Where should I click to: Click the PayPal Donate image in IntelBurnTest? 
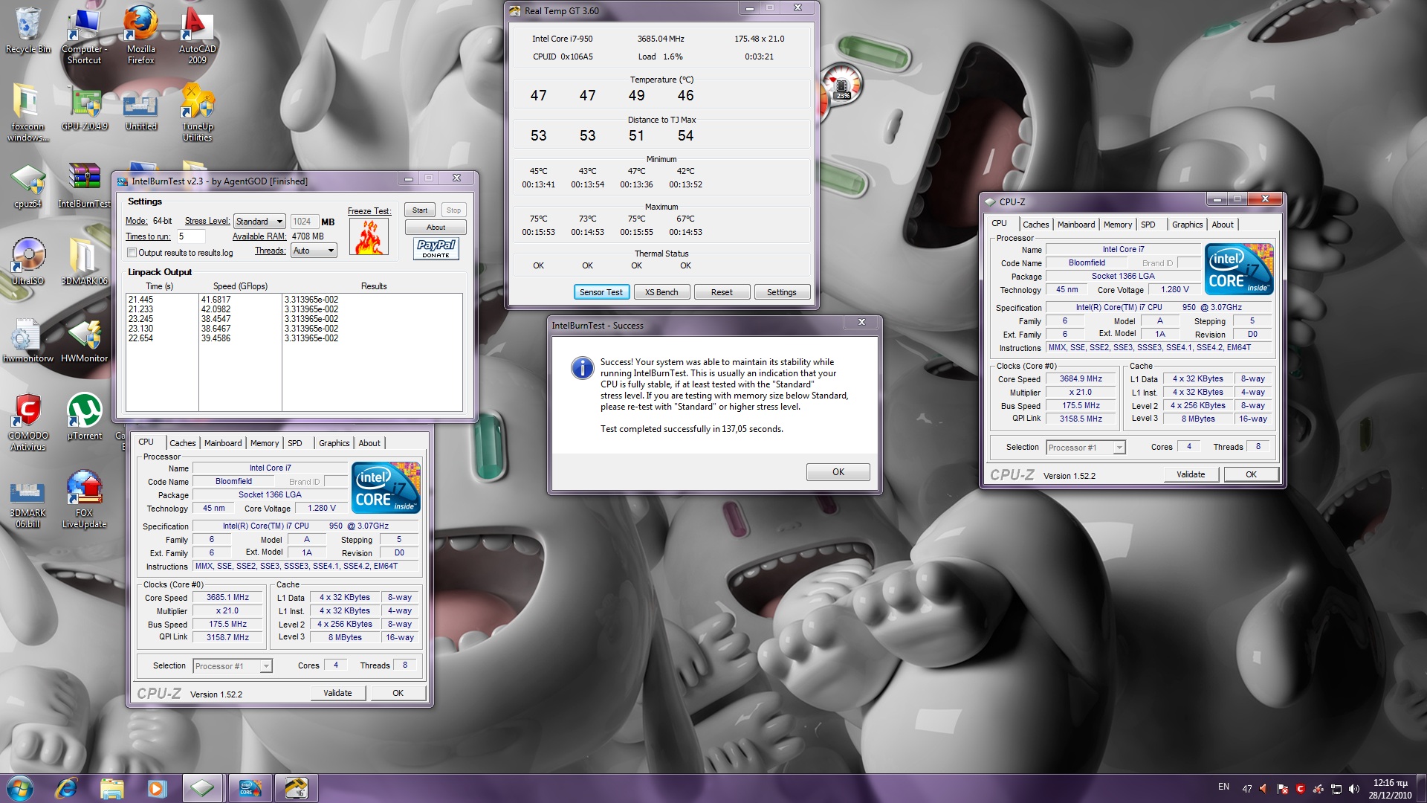(x=436, y=248)
